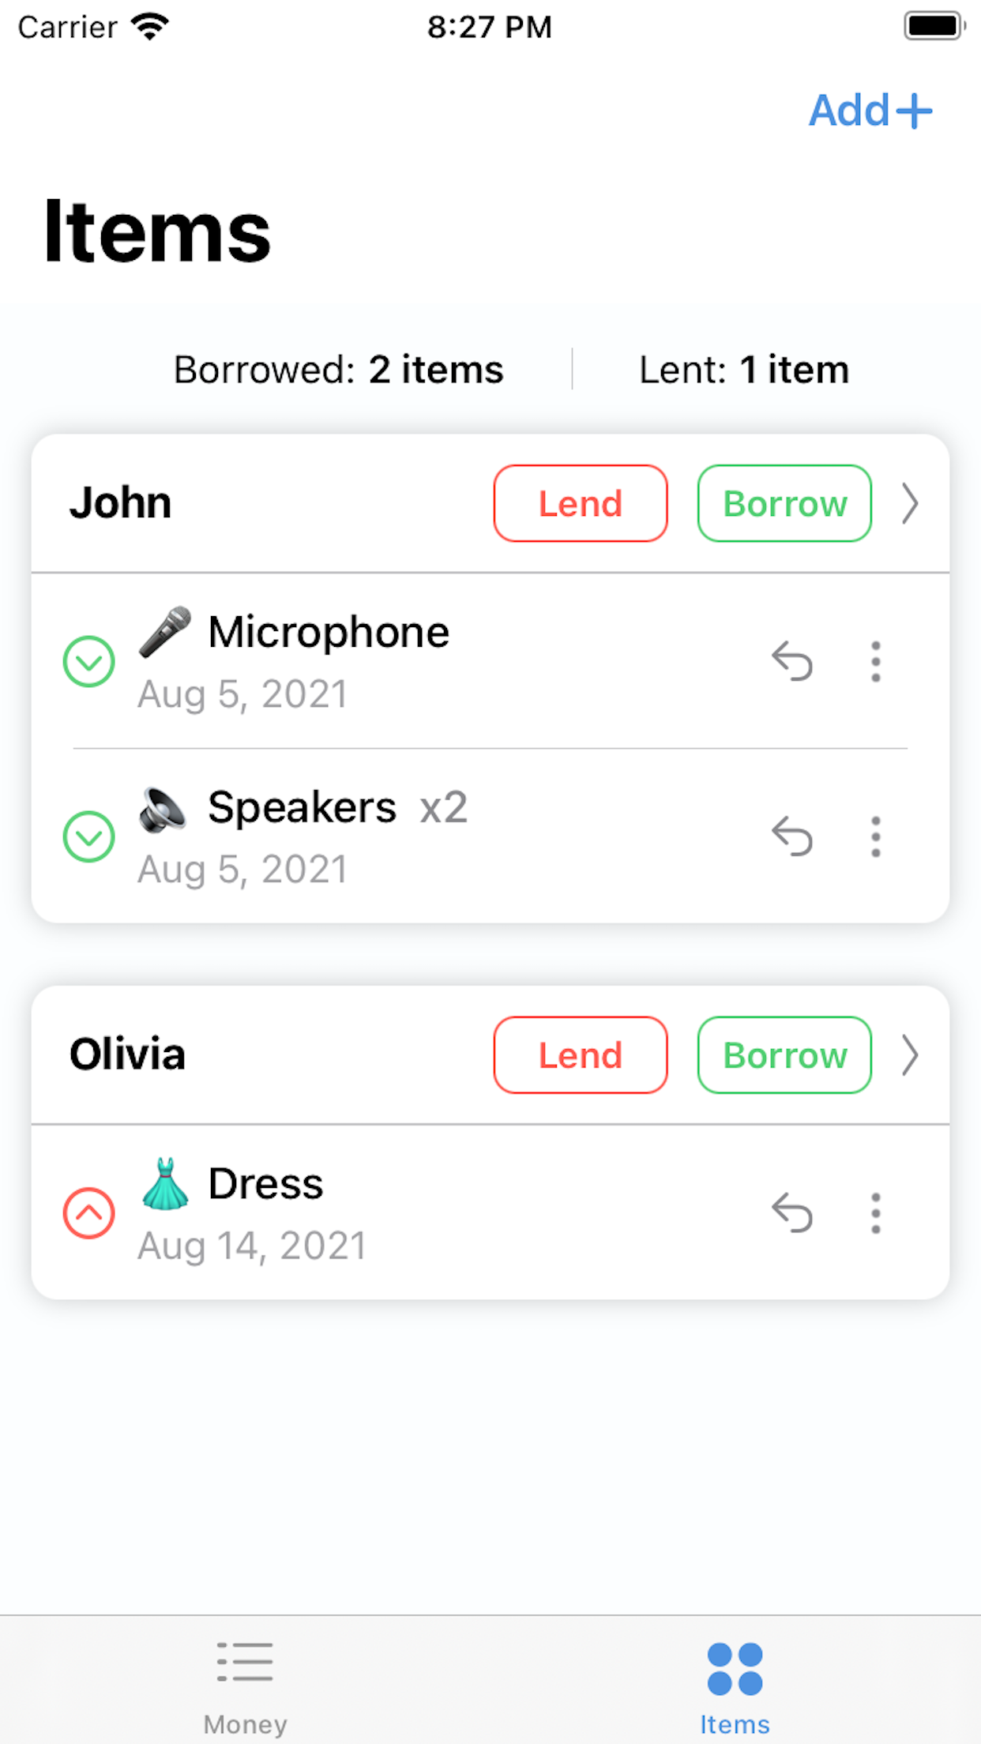Tap the return arrow for Speakers
The width and height of the screenshot is (981, 1744).
(792, 836)
